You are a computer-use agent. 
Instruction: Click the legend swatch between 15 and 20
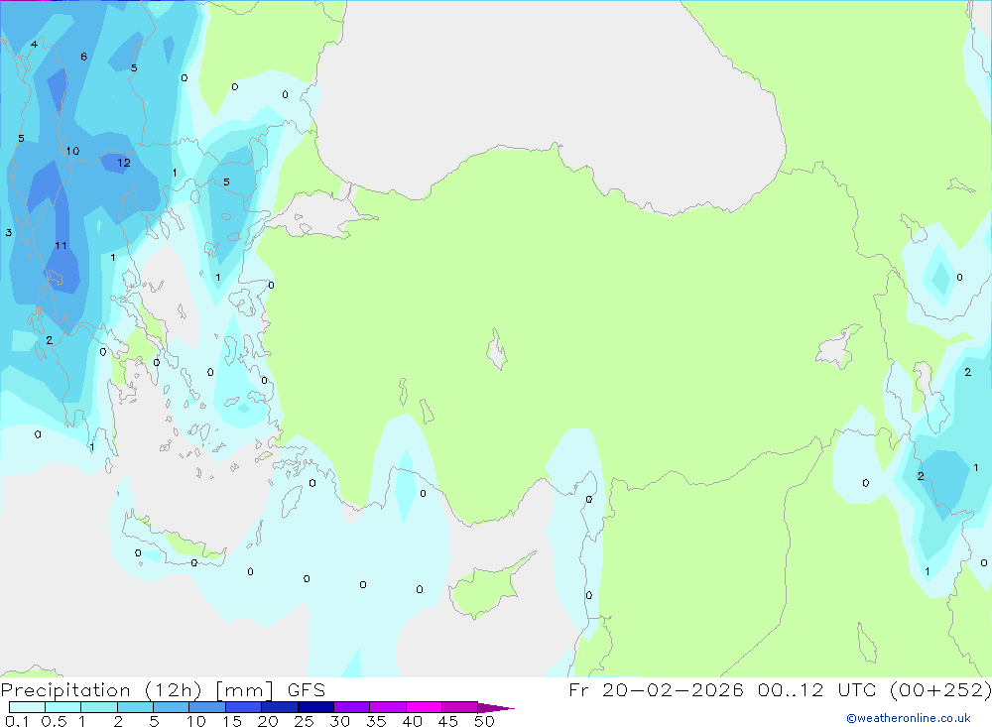click(x=244, y=707)
